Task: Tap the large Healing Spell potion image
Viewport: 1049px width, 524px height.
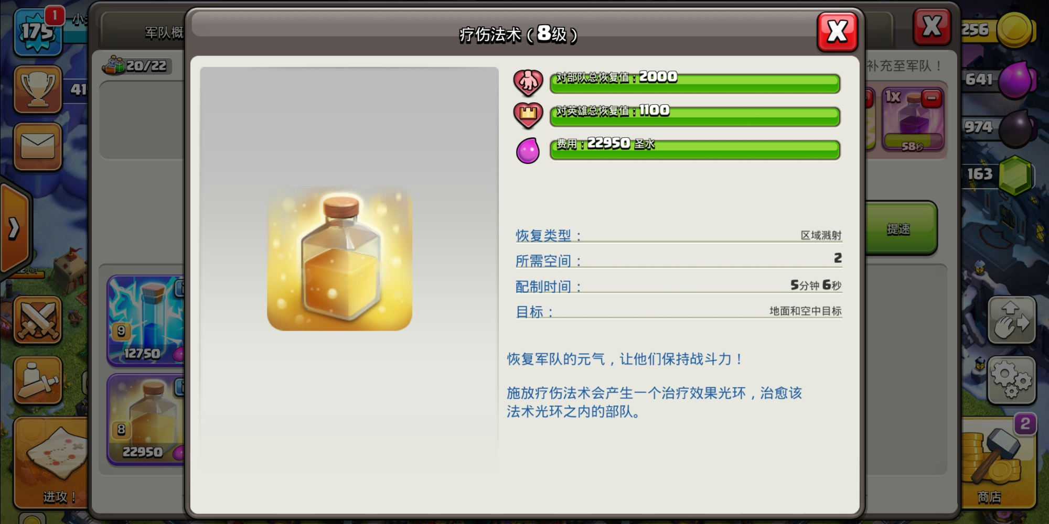Action: (339, 259)
